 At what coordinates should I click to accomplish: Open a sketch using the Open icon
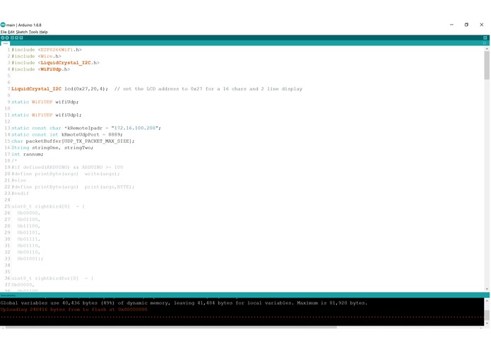pos(16,37)
